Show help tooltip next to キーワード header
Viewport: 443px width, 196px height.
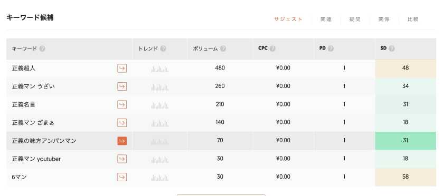pos(42,48)
